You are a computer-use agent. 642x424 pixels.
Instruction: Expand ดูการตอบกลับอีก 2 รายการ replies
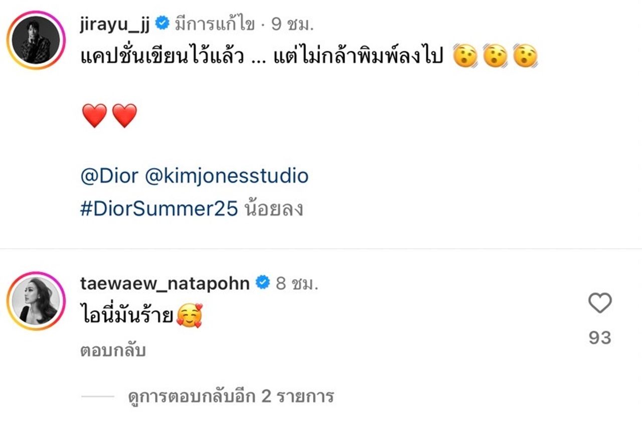pyautogui.click(x=231, y=397)
